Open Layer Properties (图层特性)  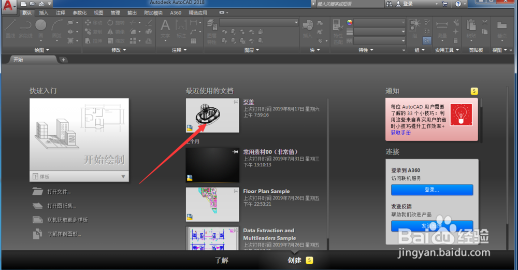[212, 32]
